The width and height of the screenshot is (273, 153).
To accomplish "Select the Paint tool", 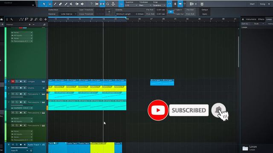I will [x=66, y=4].
